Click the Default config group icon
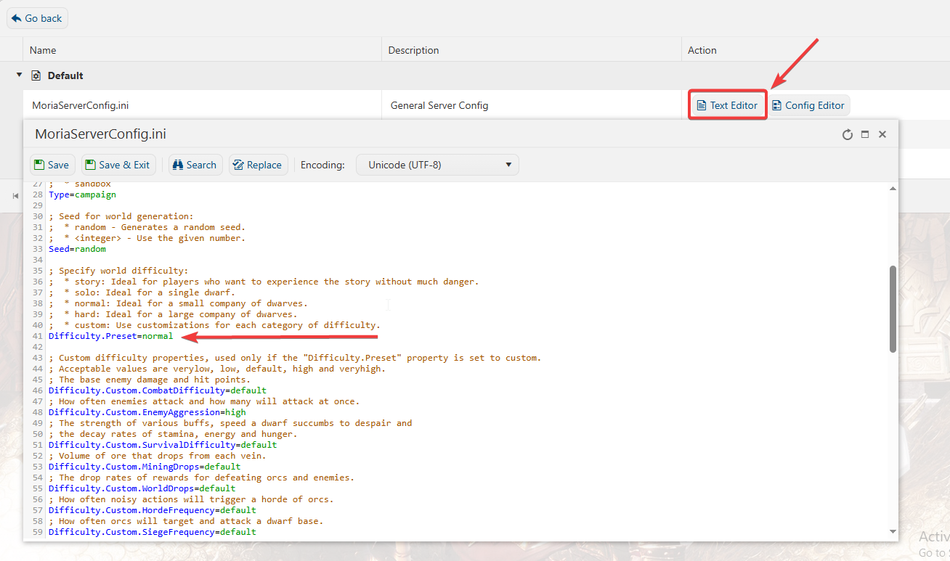 pos(36,75)
